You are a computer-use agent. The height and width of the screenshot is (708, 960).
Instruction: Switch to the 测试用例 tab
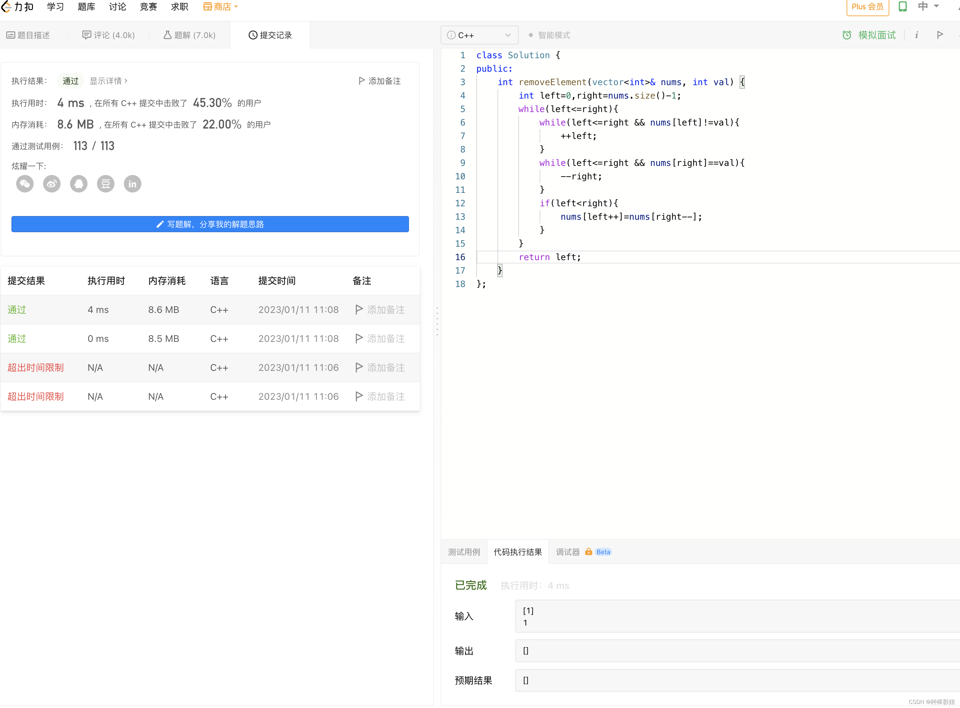click(464, 552)
